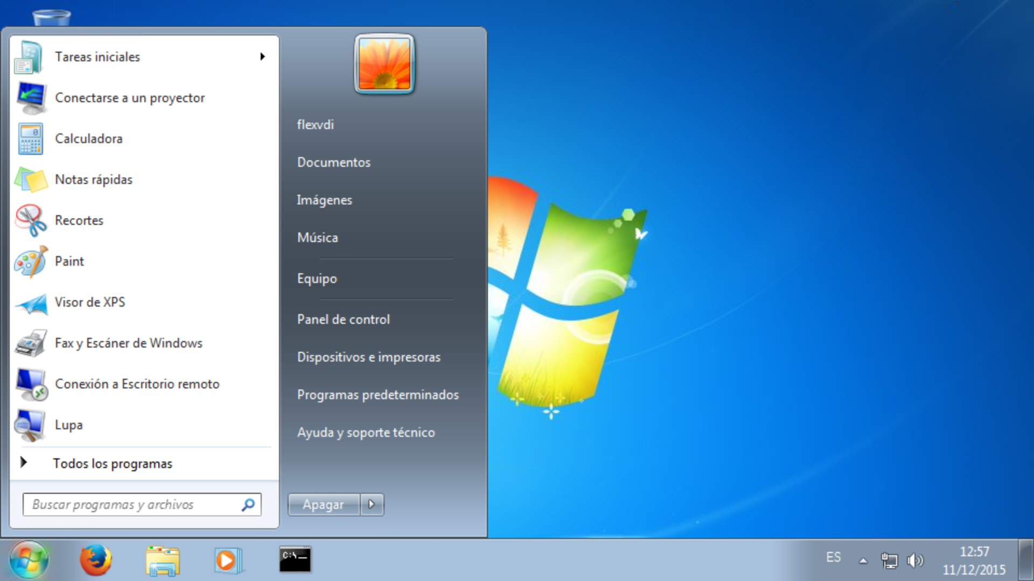1034x581 pixels.
Task: Open Imágenes from Start menu
Action: [x=325, y=200]
